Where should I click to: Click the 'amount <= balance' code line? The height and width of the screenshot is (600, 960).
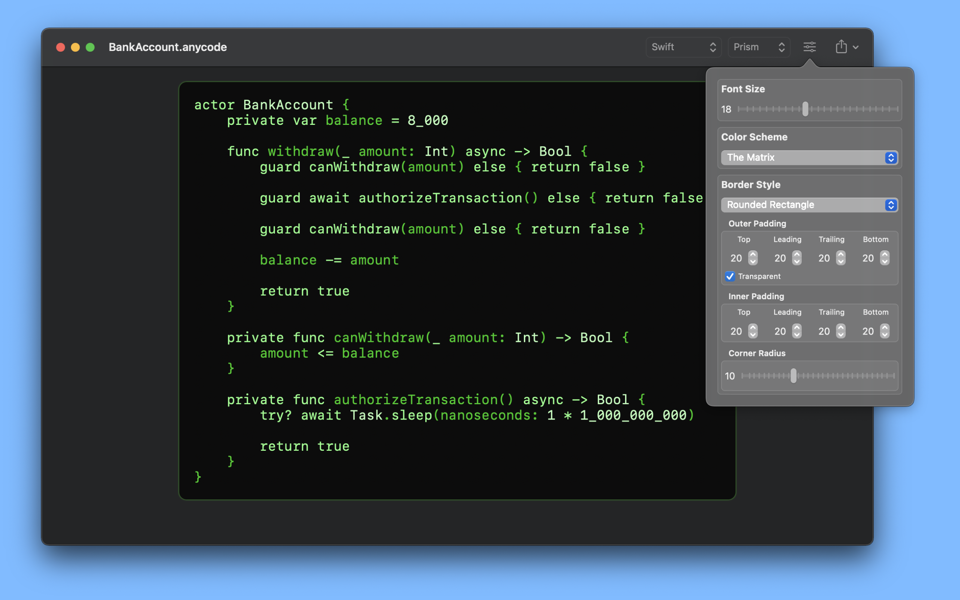pyautogui.click(x=329, y=353)
